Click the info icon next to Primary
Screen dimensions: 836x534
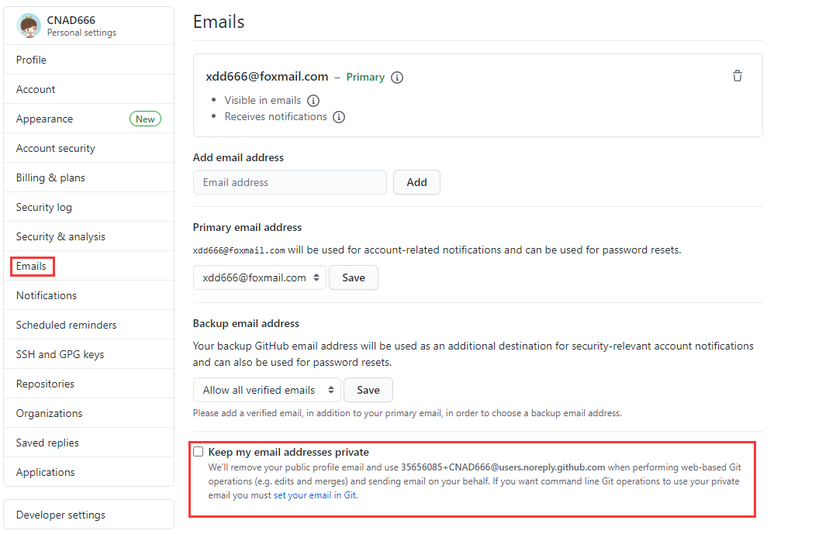[x=397, y=78]
